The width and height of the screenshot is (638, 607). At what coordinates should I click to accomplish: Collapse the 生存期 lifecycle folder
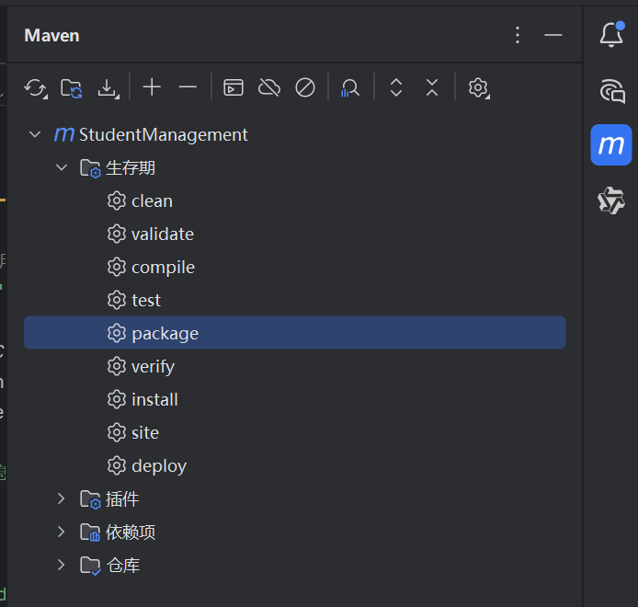61,167
